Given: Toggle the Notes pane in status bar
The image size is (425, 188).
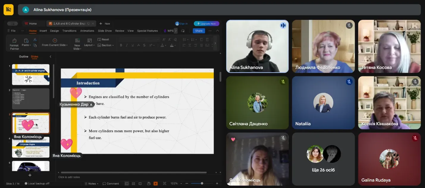Looking at the screenshot, I should (x=92, y=184).
